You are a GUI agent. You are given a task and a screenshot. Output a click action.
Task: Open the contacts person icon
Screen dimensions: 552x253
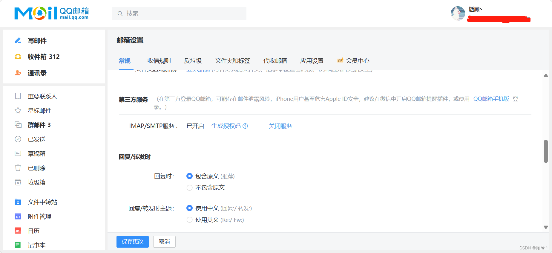(x=18, y=73)
